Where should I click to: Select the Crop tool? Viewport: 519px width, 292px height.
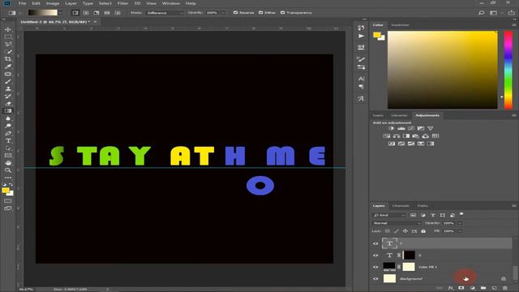coord(8,59)
